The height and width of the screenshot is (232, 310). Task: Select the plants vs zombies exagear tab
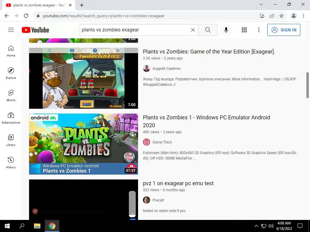[x=39, y=5]
